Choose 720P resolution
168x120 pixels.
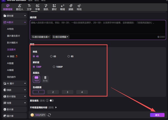pos(37,67)
